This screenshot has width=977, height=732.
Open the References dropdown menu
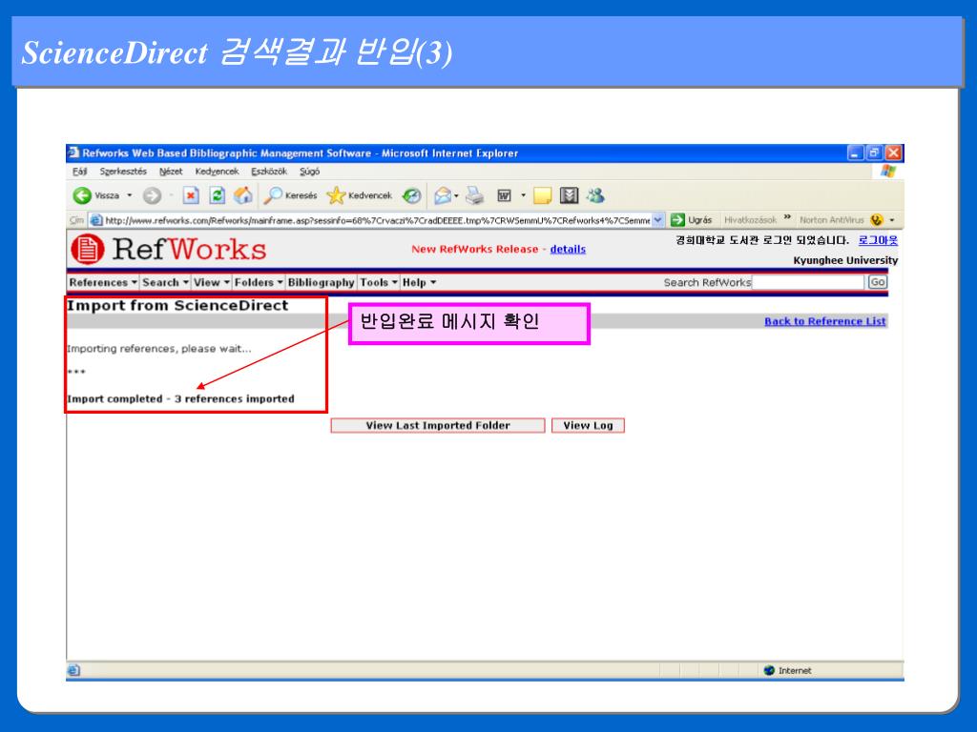click(103, 282)
